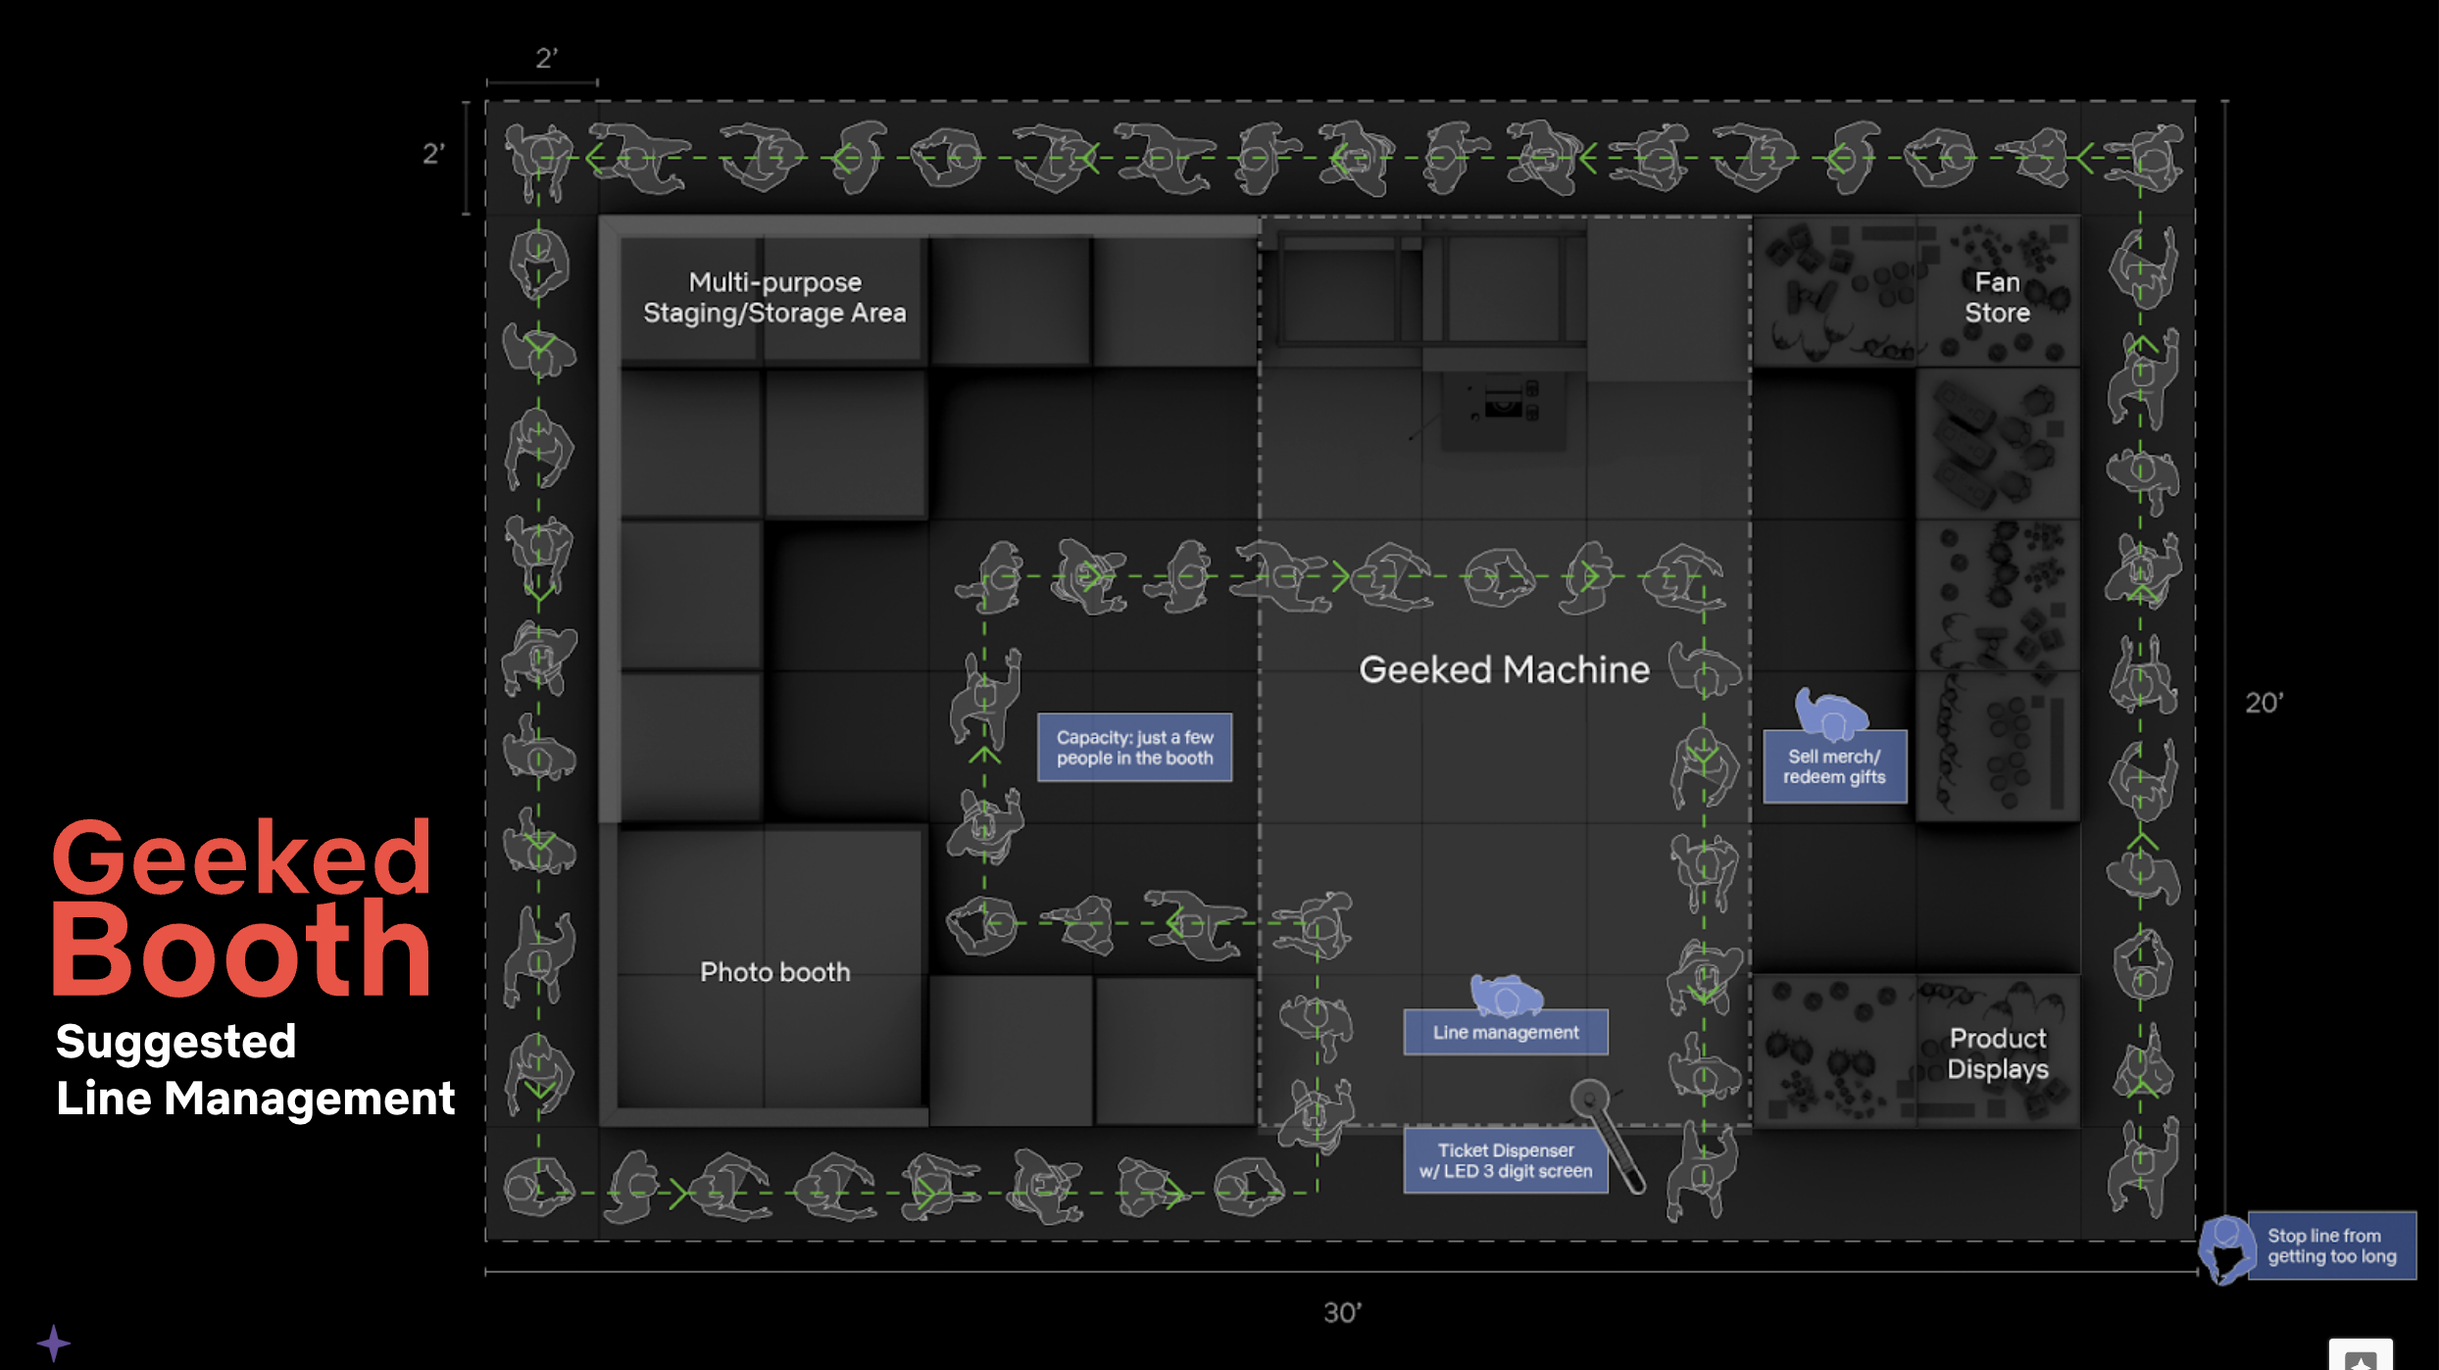2439x1370 pixels.
Task: Click 'Stop line from getting too long' callout
Action: (x=2331, y=1246)
